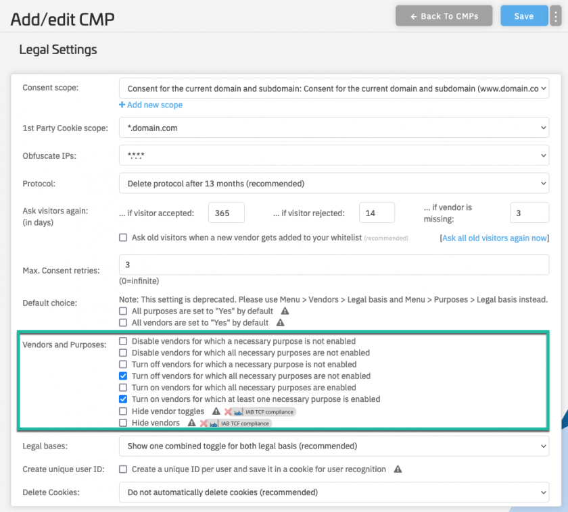
Task: Click the Back To CMPs button
Action: point(444,16)
